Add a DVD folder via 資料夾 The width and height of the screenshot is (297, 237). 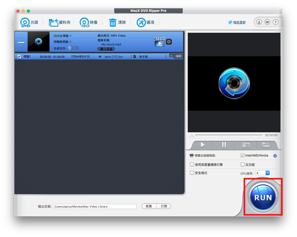point(60,22)
